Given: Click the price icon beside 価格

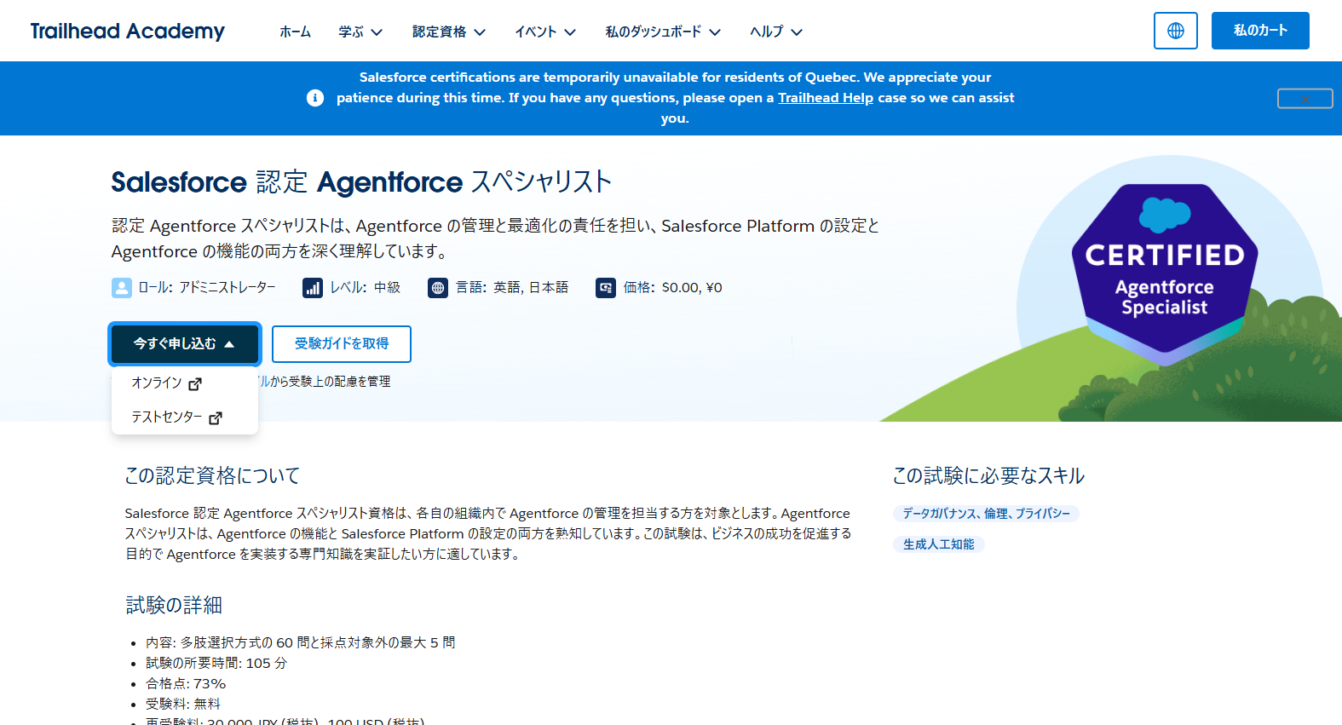Looking at the screenshot, I should pyautogui.click(x=606, y=288).
